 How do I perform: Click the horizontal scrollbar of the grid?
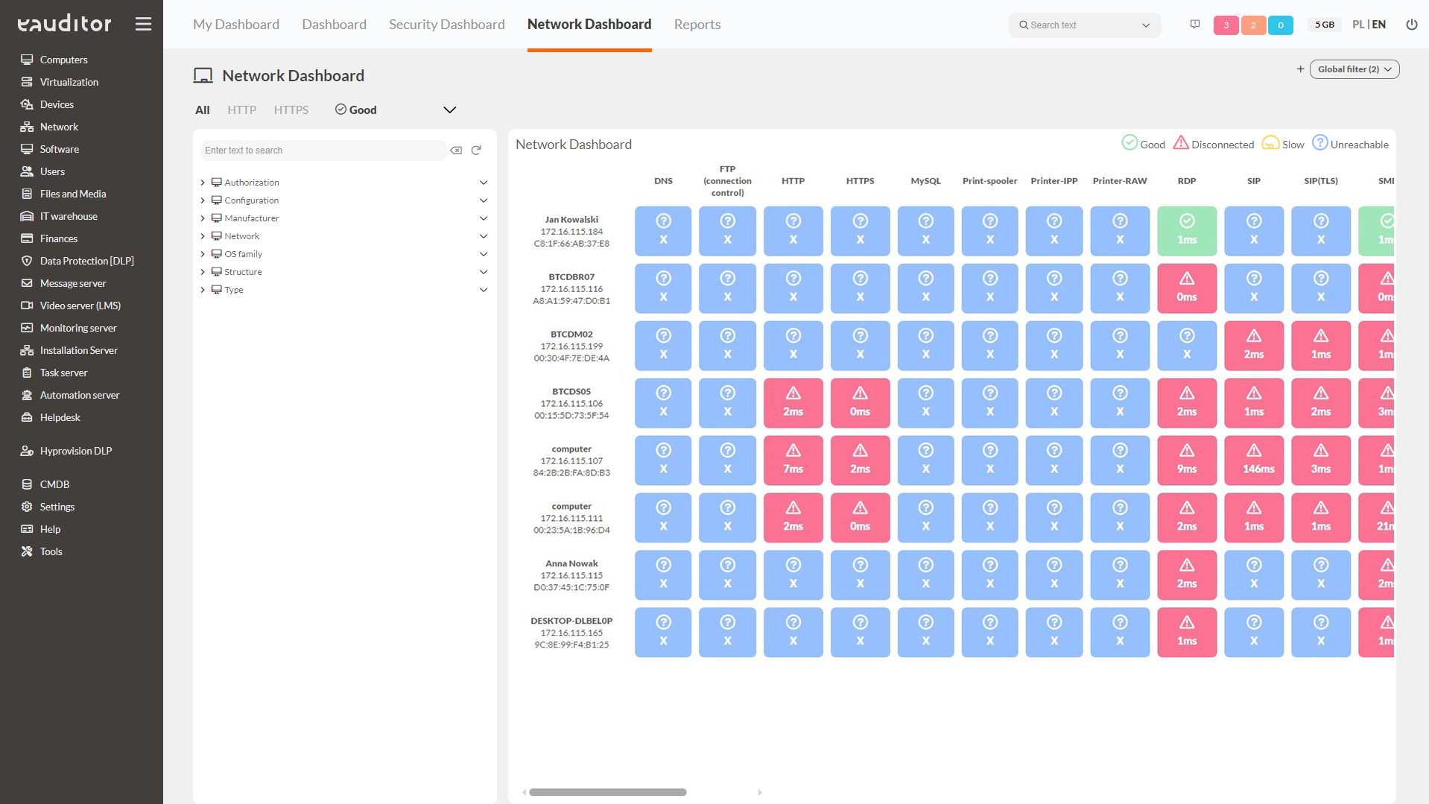click(x=607, y=792)
